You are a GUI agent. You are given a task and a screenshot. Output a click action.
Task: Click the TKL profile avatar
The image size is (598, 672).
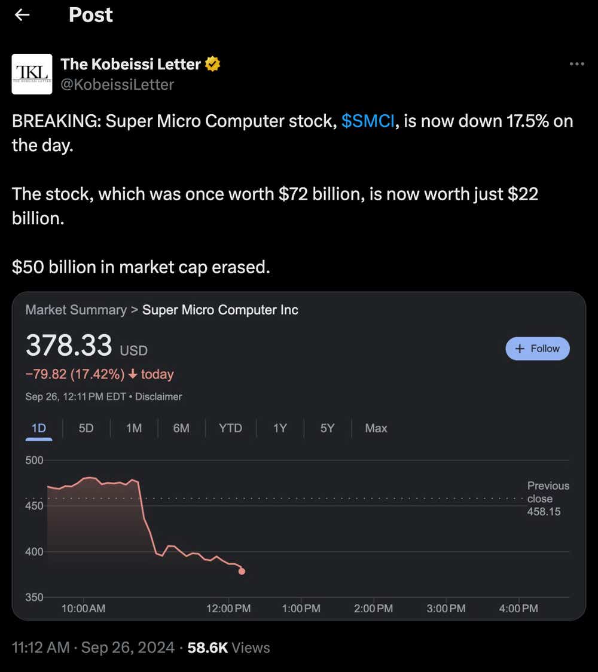(32, 74)
